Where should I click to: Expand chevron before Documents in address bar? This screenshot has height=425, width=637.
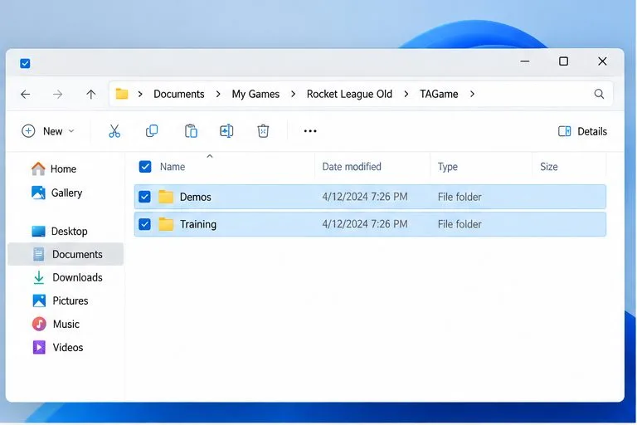140,95
